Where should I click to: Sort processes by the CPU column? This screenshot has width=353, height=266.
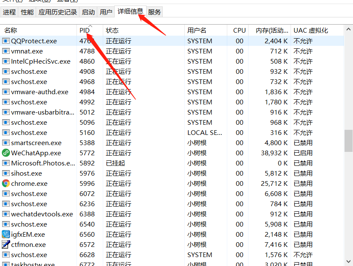[x=239, y=30]
